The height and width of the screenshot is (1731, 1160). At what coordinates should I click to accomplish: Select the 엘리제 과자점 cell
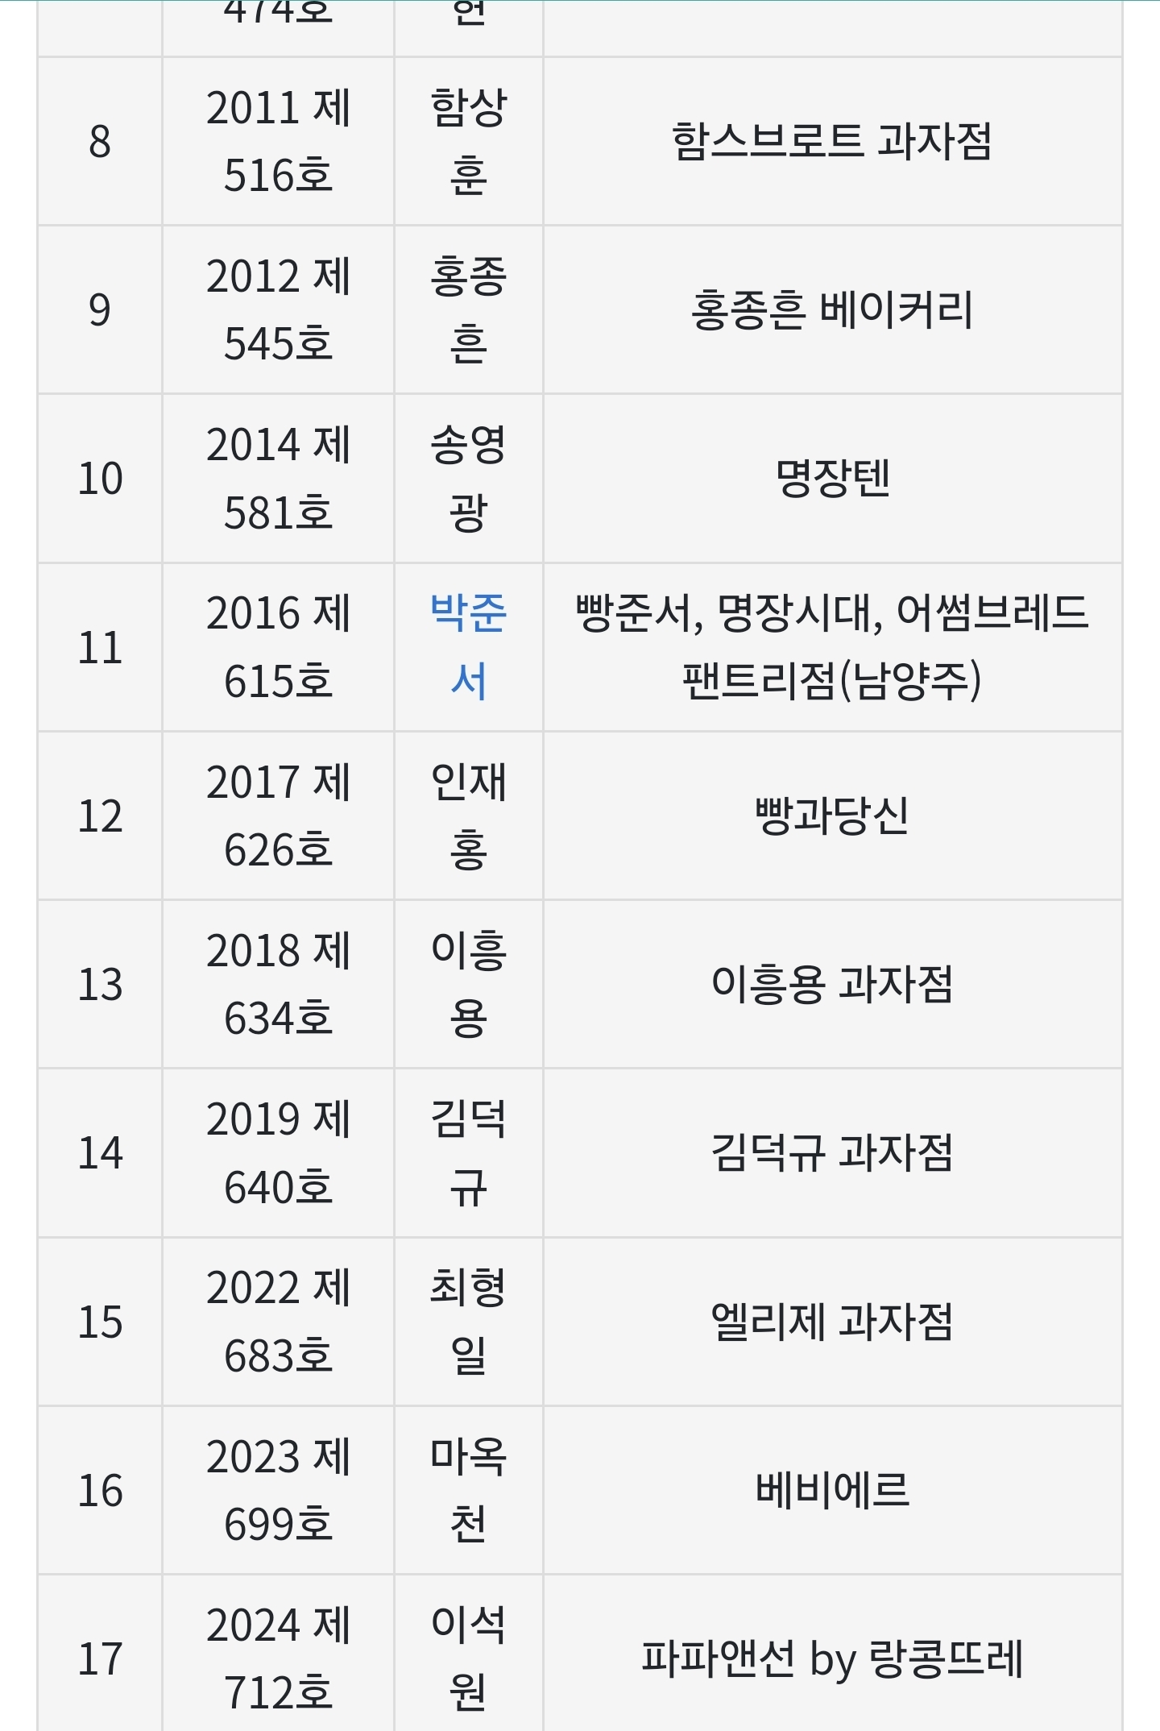(832, 1322)
